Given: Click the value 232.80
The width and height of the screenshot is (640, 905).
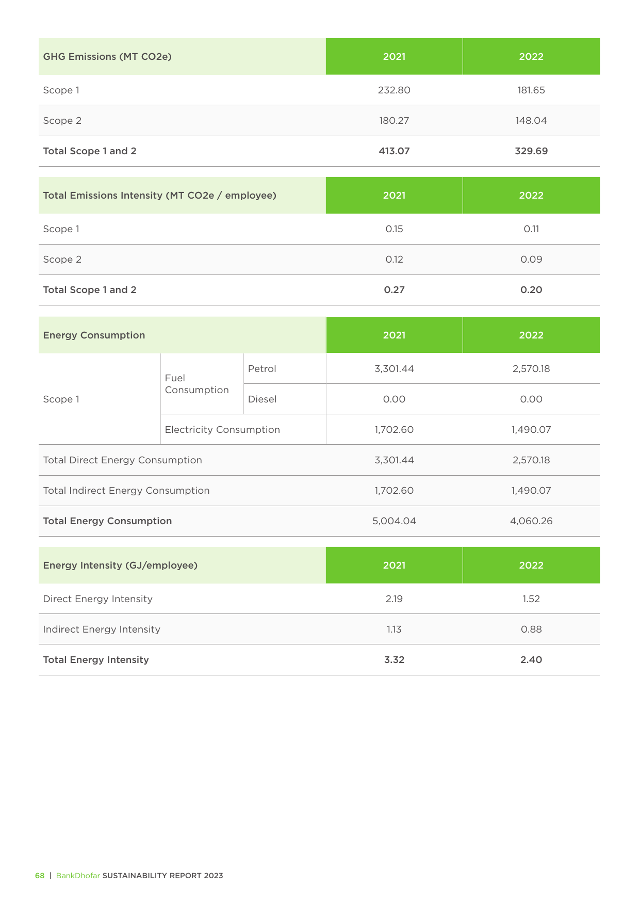Looking at the screenshot, I should click(x=394, y=90).
